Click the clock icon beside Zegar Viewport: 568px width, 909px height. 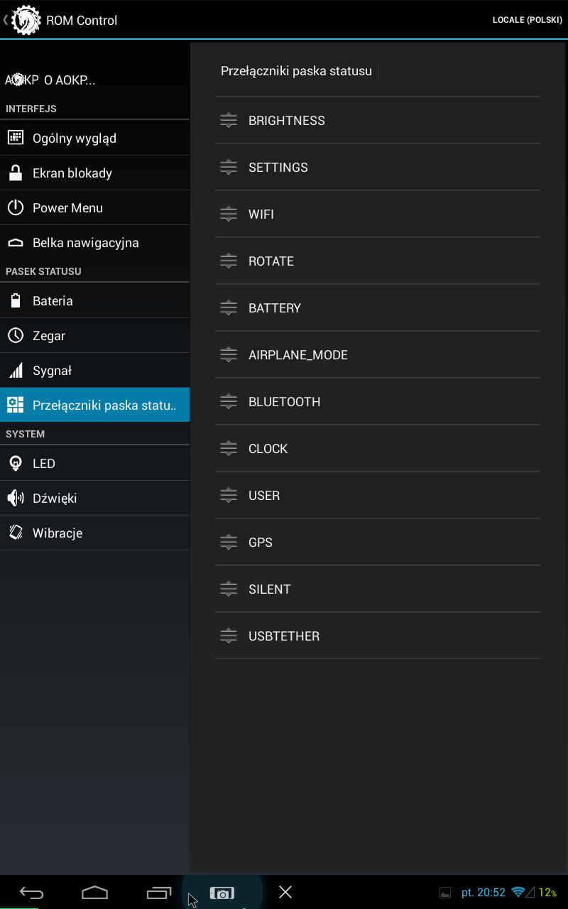15,335
